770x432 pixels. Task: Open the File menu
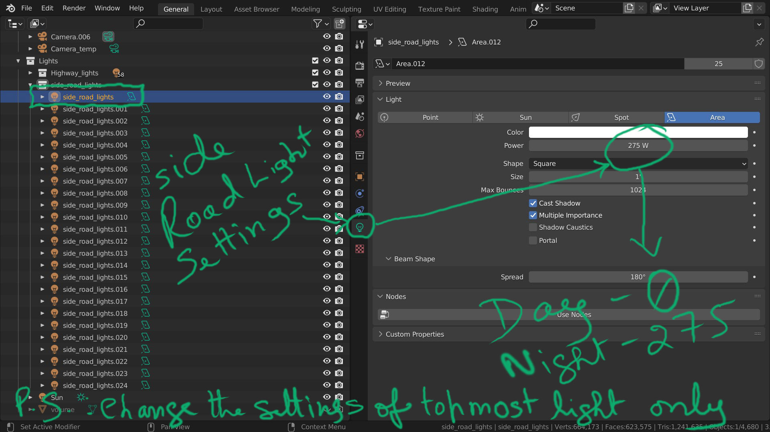click(x=26, y=8)
